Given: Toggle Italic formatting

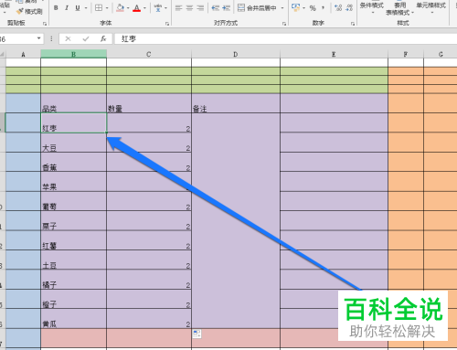Looking at the screenshot, I should click(67, 8).
